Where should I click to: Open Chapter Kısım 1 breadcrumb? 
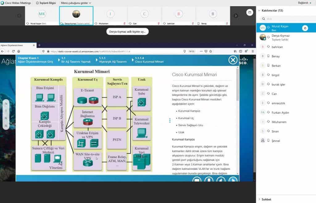pos(35,60)
